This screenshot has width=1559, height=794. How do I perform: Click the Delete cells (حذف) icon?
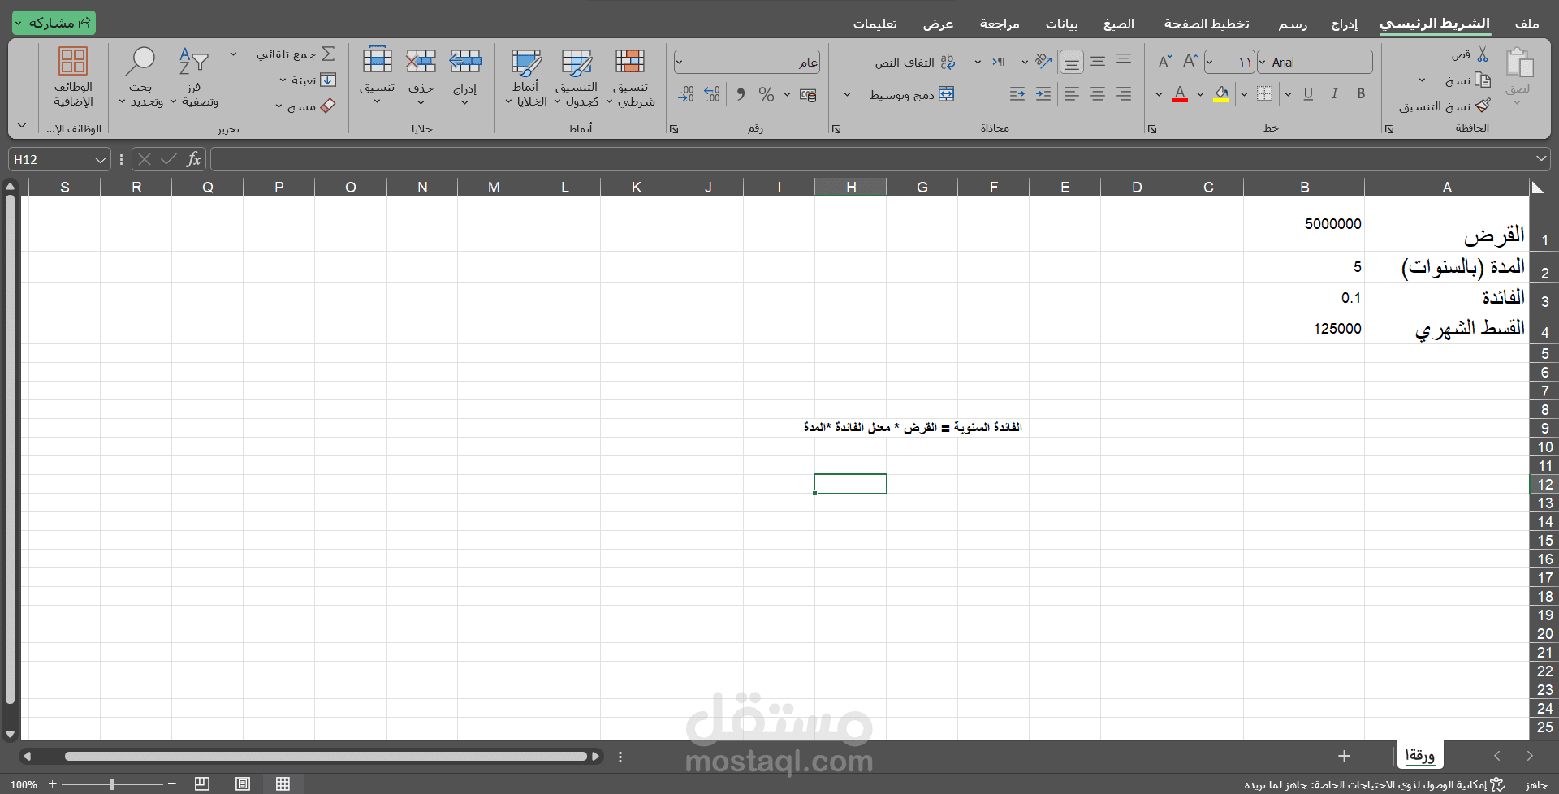point(421,61)
